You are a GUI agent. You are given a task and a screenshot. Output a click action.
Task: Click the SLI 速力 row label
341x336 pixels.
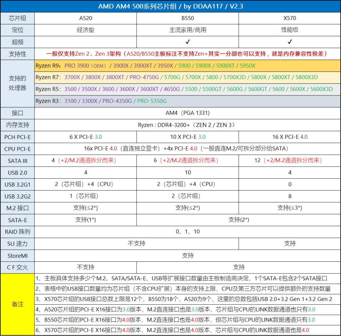pyautogui.click(x=17, y=244)
